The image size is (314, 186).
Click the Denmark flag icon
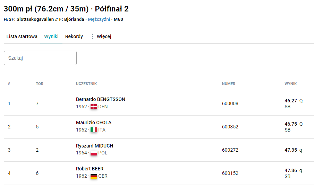(x=94, y=107)
